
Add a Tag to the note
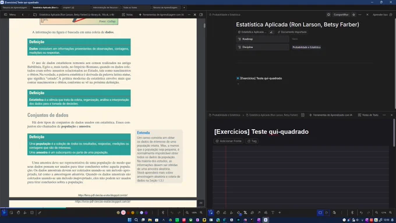click(x=252, y=141)
